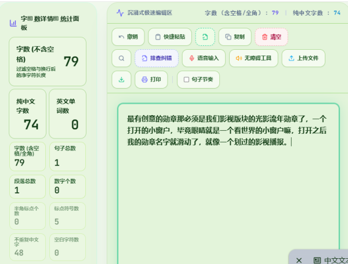Click the 字数 (含空格/全角) card showing 79

pyautogui.click(x=27, y=156)
